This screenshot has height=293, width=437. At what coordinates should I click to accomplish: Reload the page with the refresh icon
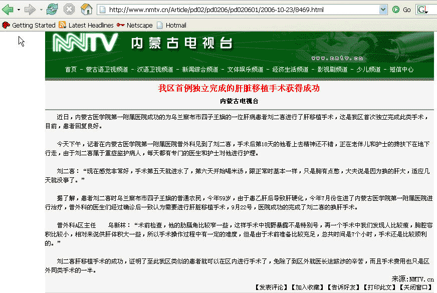pos(52,10)
